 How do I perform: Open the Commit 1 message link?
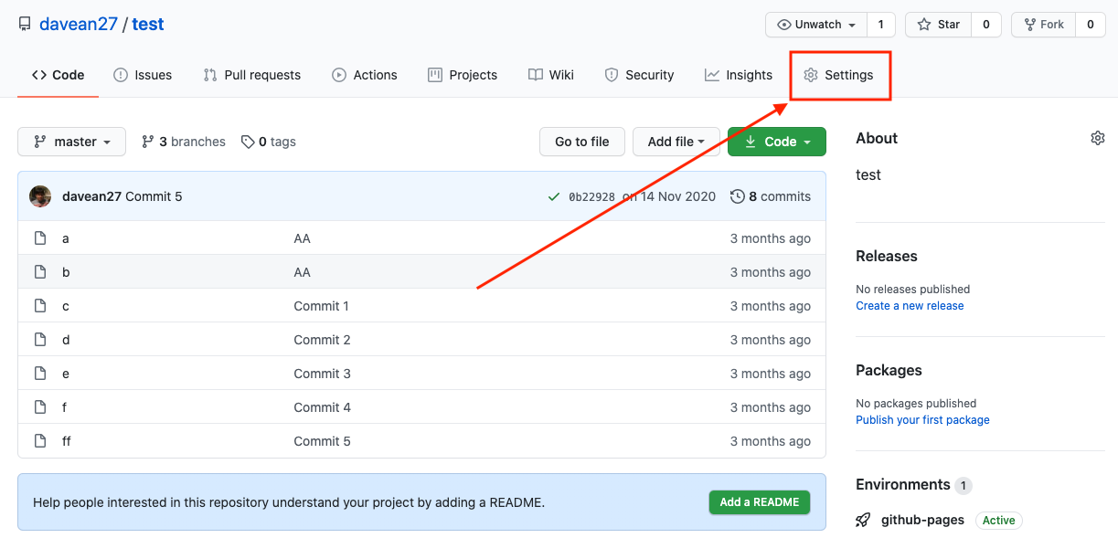322,306
